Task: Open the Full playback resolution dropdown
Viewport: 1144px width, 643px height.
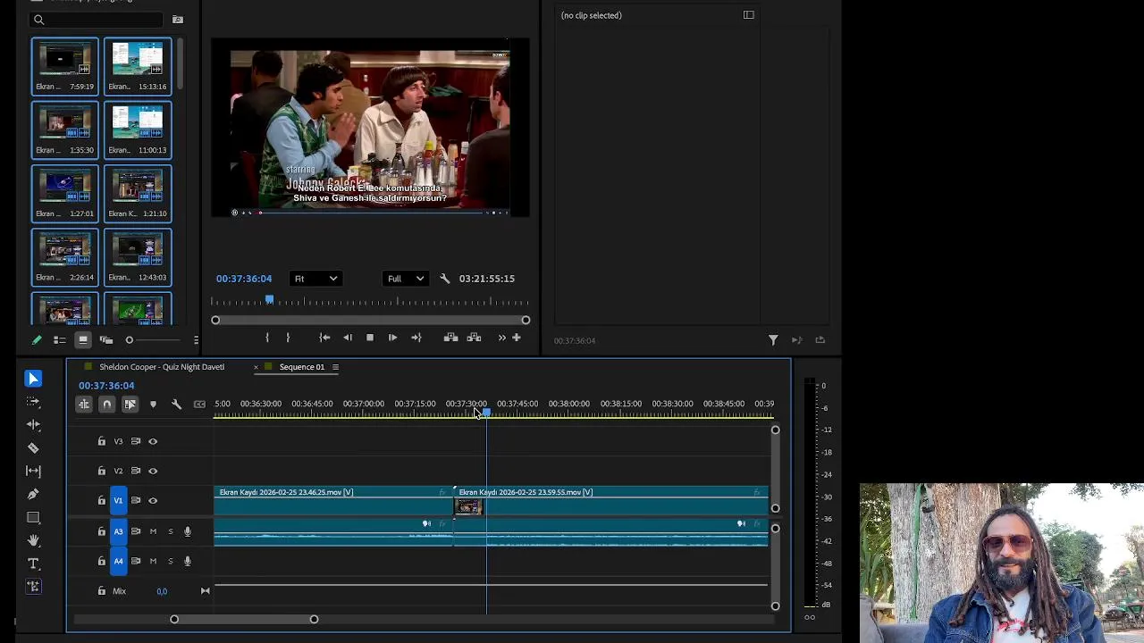Action: pyautogui.click(x=405, y=279)
